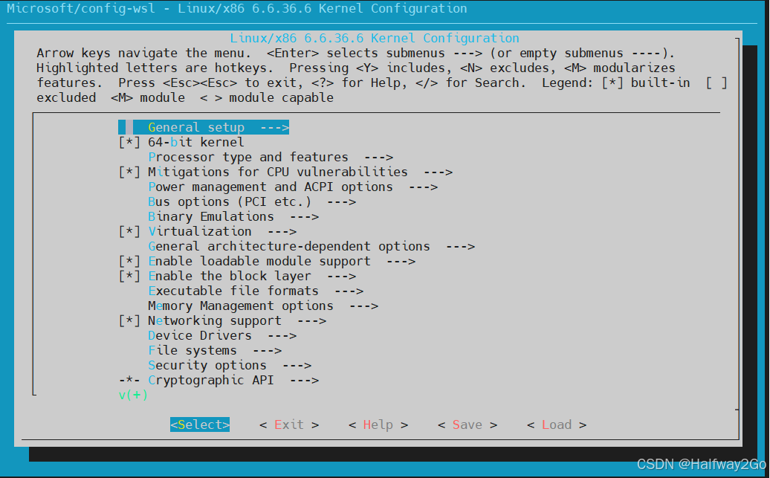Toggle the 64-bit kernel checkbox
This screenshot has height=478, width=770.
[129, 143]
